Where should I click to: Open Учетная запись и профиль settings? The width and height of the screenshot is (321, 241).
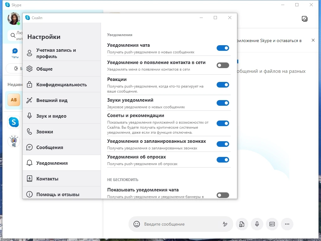point(62,53)
